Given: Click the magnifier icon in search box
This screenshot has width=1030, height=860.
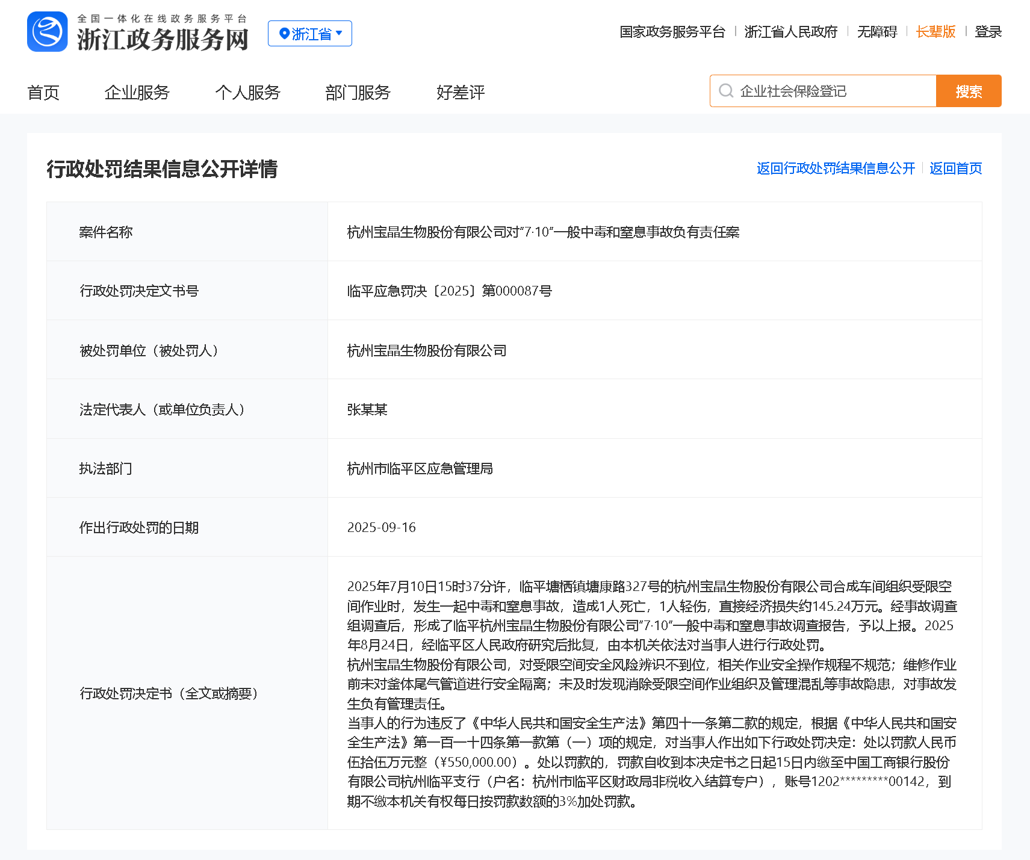Looking at the screenshot, I should (726, 91).
